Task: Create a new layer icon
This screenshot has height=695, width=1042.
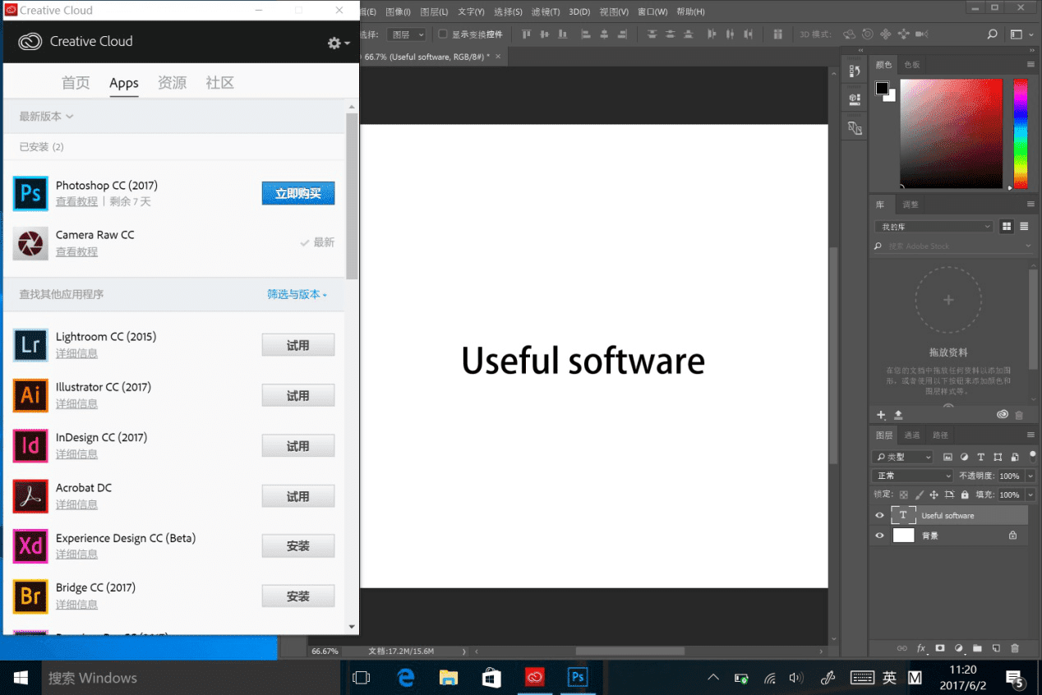Action: (995, 648)
